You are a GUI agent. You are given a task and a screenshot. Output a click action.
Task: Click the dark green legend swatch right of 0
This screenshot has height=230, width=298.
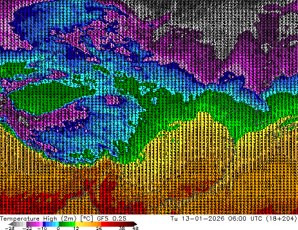click(60, 224)
